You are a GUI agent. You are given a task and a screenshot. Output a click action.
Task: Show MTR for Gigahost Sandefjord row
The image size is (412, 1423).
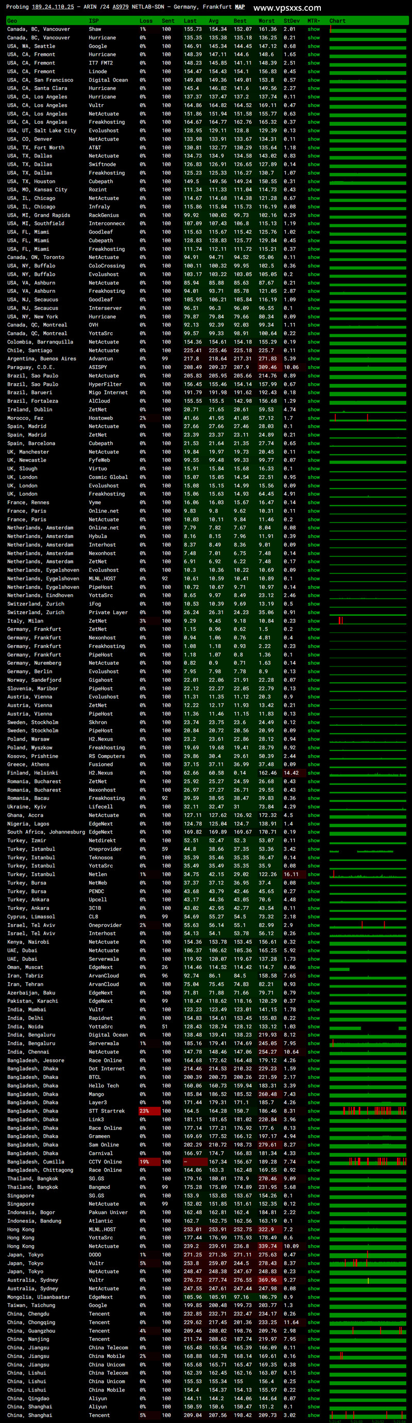(313, 680)
